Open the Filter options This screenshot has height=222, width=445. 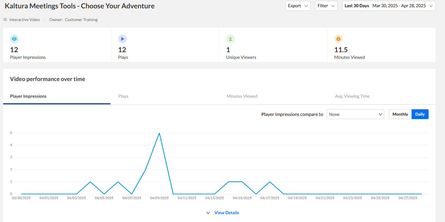[326, 6]
